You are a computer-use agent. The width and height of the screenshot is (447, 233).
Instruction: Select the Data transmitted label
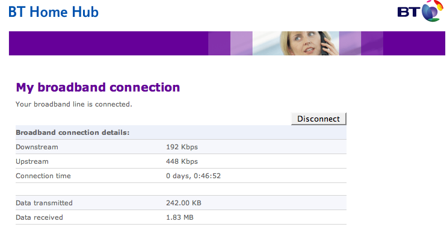pyautogui.click(x=44, y=203)
